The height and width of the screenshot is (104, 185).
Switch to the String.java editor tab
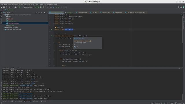point(118,12)
